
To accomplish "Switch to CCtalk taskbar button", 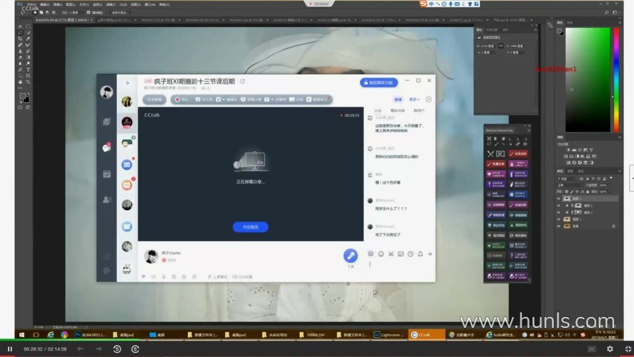I will (x=427, y=335).
